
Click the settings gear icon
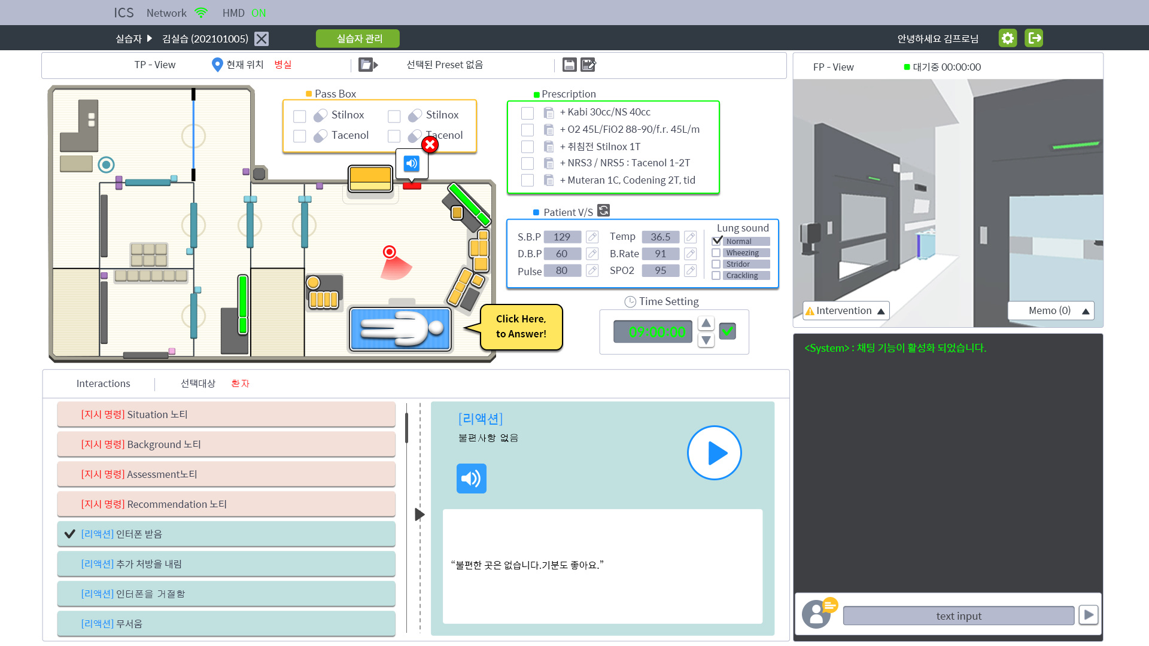coord(1008,38)
